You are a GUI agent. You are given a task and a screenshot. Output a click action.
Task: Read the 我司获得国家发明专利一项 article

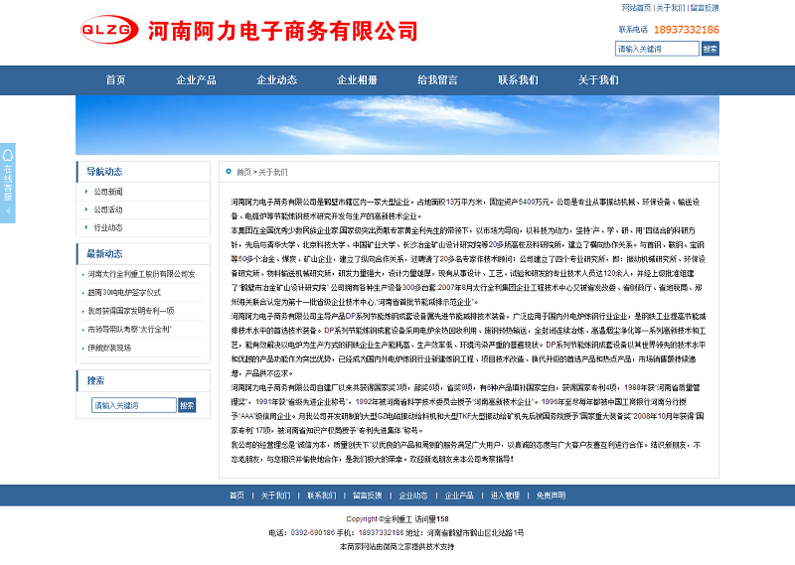pyautogui.click(x=131, y=310)
